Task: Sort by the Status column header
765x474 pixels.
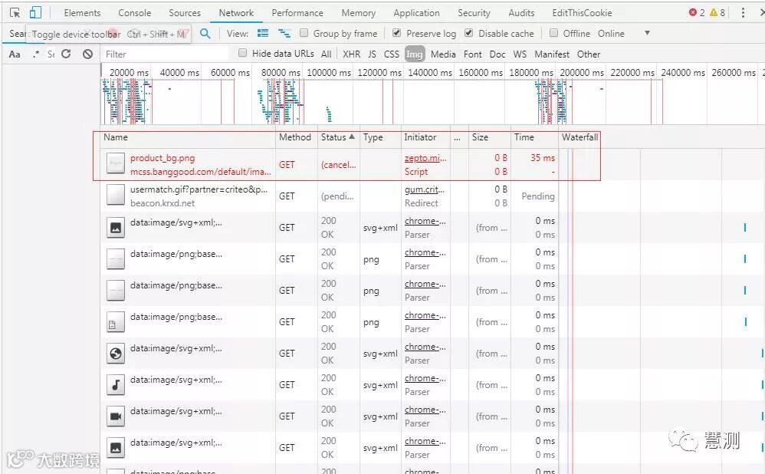Action: tap(337, 137)
